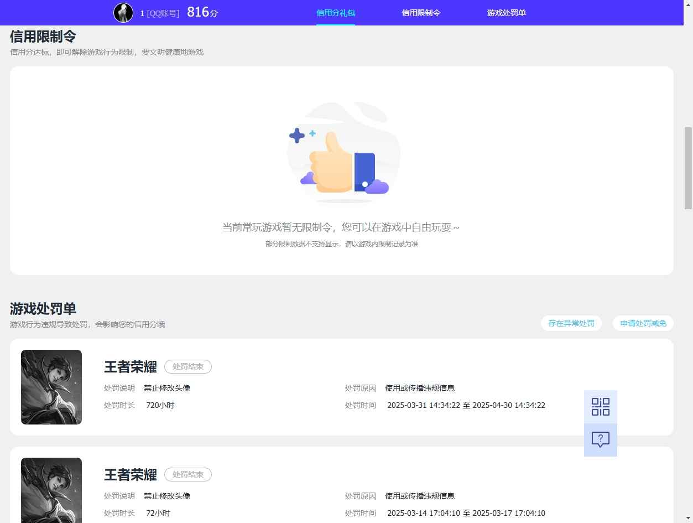Click the 存在异常处罚 button

571,324
